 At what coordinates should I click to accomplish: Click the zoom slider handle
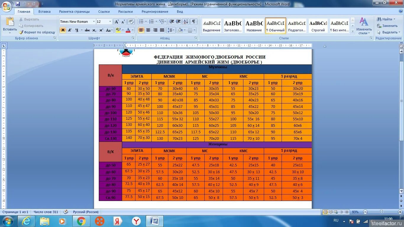381,212
